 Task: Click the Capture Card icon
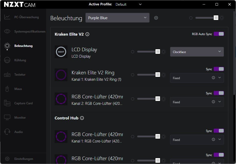[x=7, y=103]
